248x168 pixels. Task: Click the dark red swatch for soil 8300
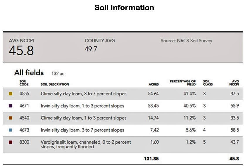point(11,142)
